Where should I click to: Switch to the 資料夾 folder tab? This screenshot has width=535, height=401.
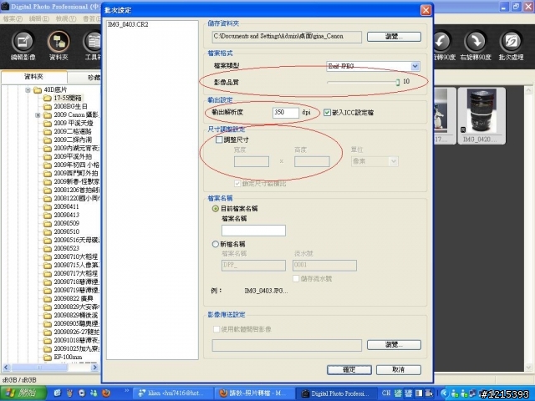33,77
